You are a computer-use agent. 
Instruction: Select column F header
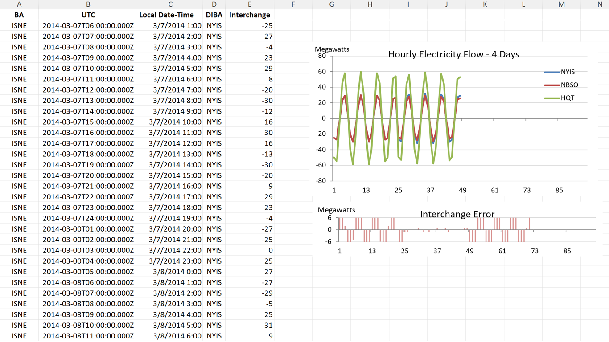coord(293,4)
